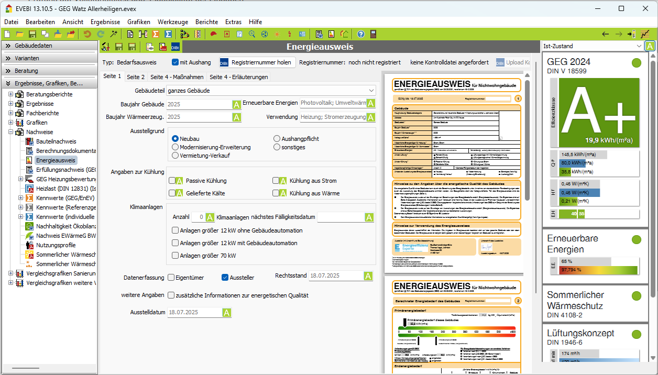Switch to the 'Seite 4 - Maßnahmen' tab

point(177,77)
